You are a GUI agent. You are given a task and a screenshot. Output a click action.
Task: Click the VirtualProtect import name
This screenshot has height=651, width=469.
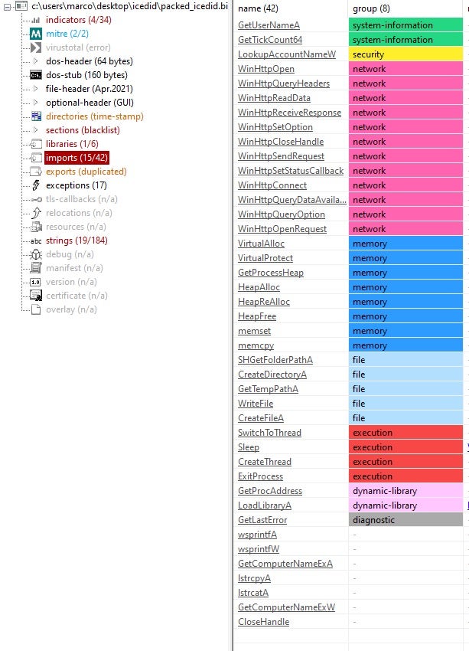tap(265, 258)
